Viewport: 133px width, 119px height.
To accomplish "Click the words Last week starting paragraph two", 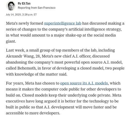I will pyautogui.click(x=15, y=50).
